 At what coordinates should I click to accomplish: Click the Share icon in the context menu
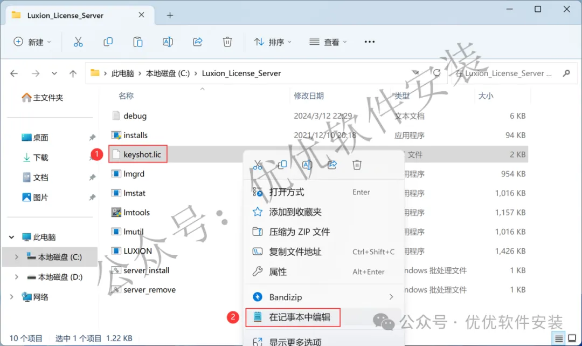[332, 165]
